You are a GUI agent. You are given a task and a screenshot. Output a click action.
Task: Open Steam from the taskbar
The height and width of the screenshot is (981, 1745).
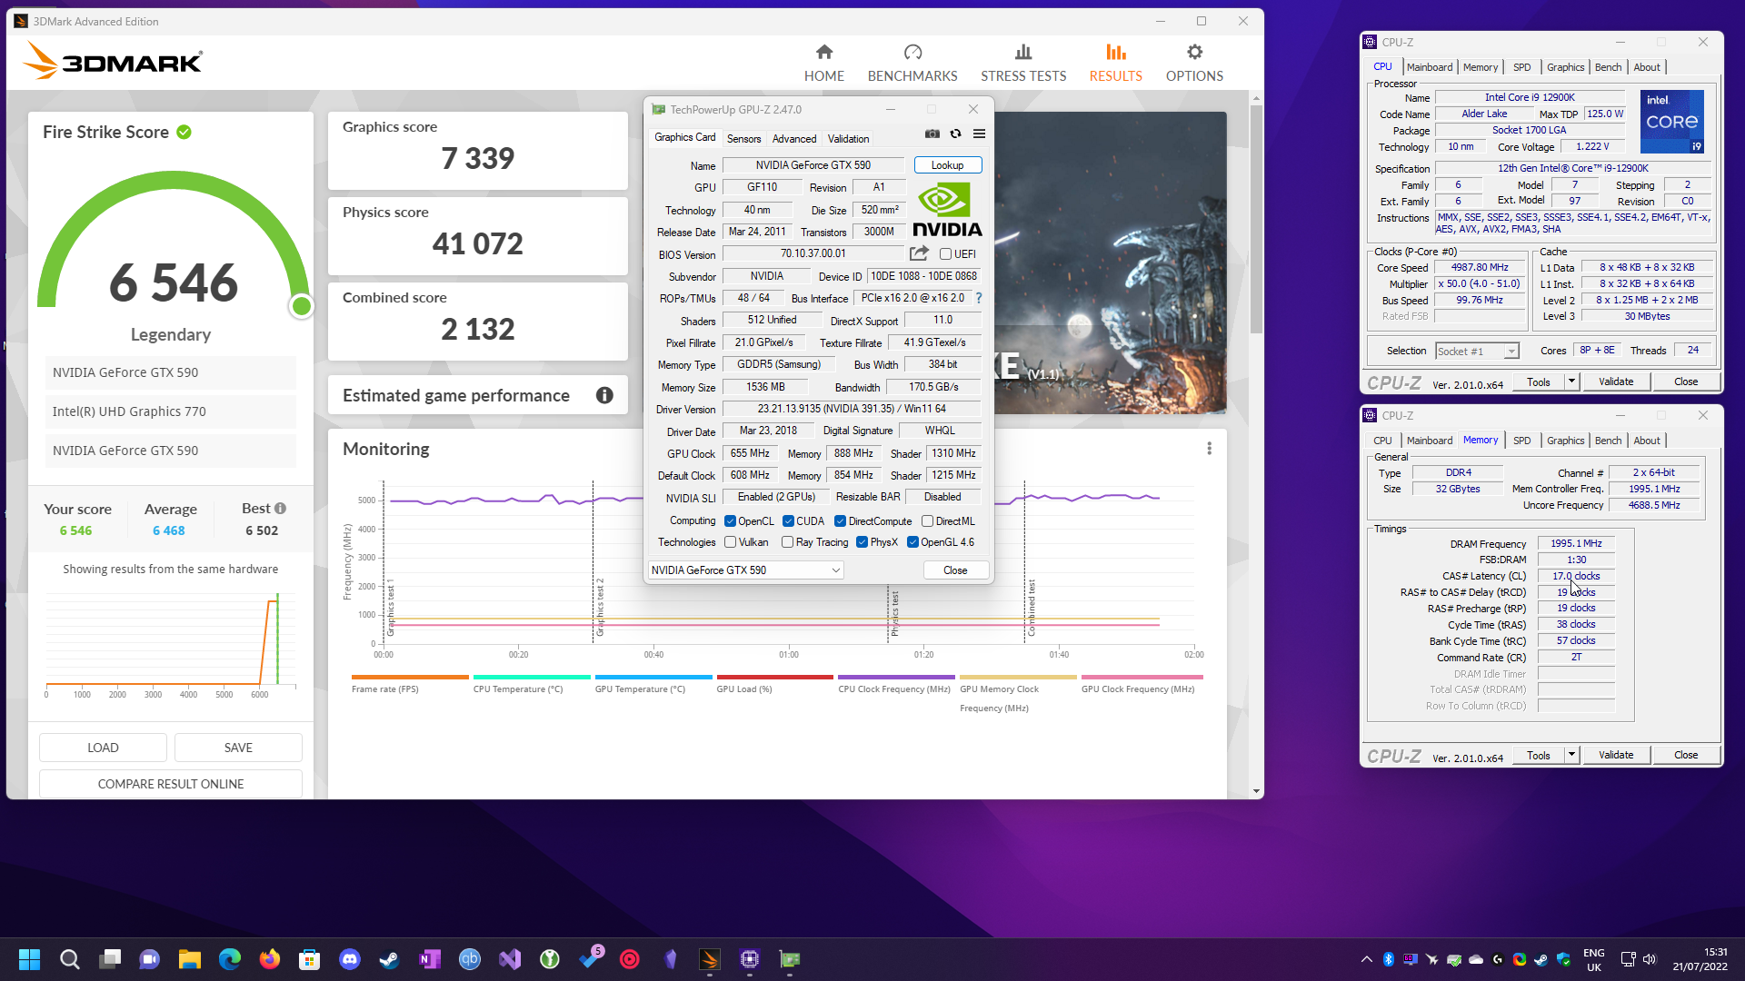389,959
